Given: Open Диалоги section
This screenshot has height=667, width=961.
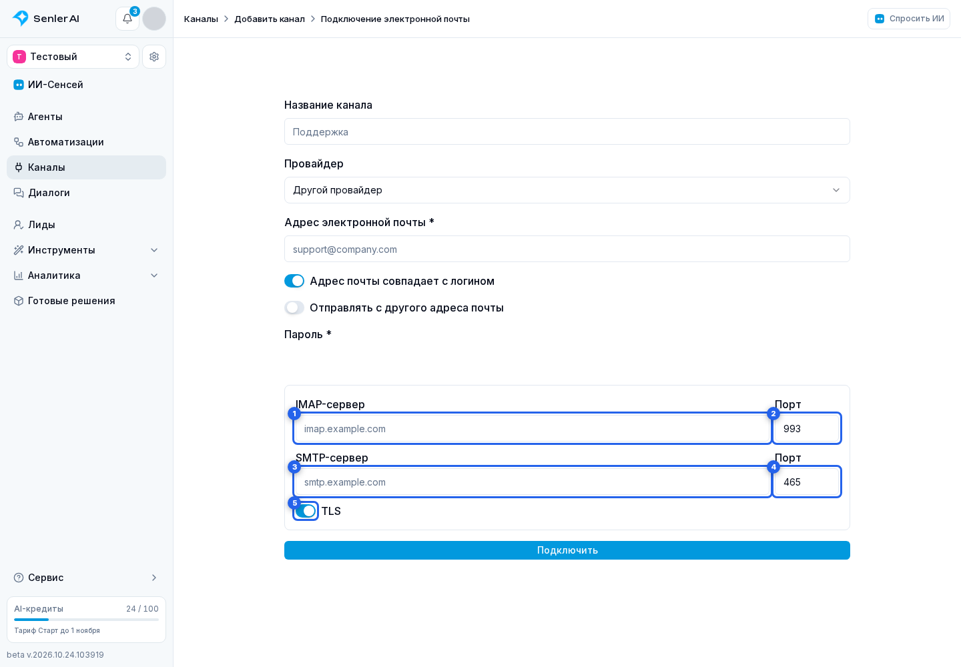Looking at the screenshot, I should (x=86, y=193).
